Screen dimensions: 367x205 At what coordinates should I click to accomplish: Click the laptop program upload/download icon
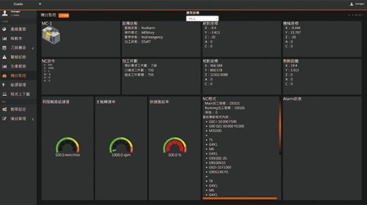click(x=4, y=94)
